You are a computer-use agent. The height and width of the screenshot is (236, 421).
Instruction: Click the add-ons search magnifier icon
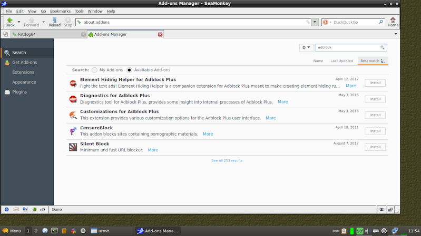click(383, 47)
